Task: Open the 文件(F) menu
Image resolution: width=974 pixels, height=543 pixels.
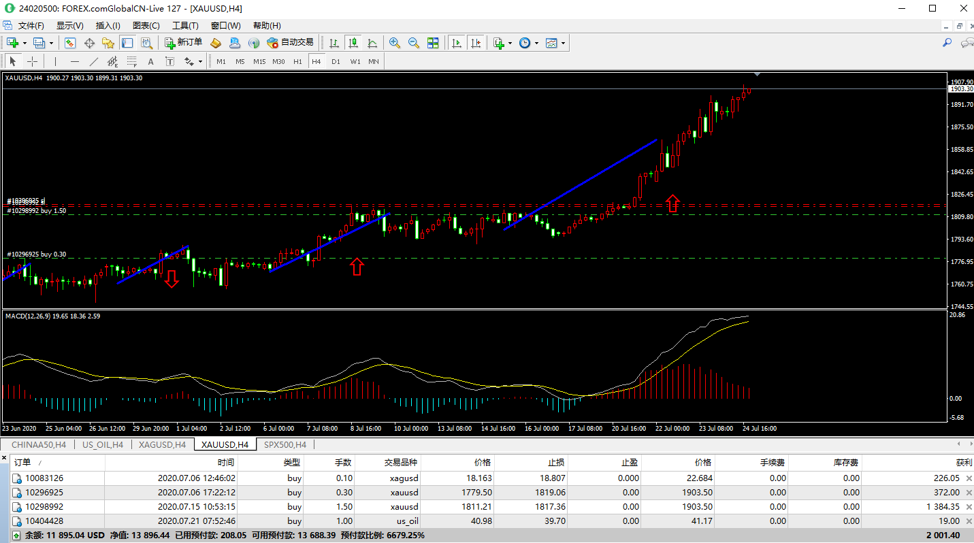Action: click(x=31, y=26)
